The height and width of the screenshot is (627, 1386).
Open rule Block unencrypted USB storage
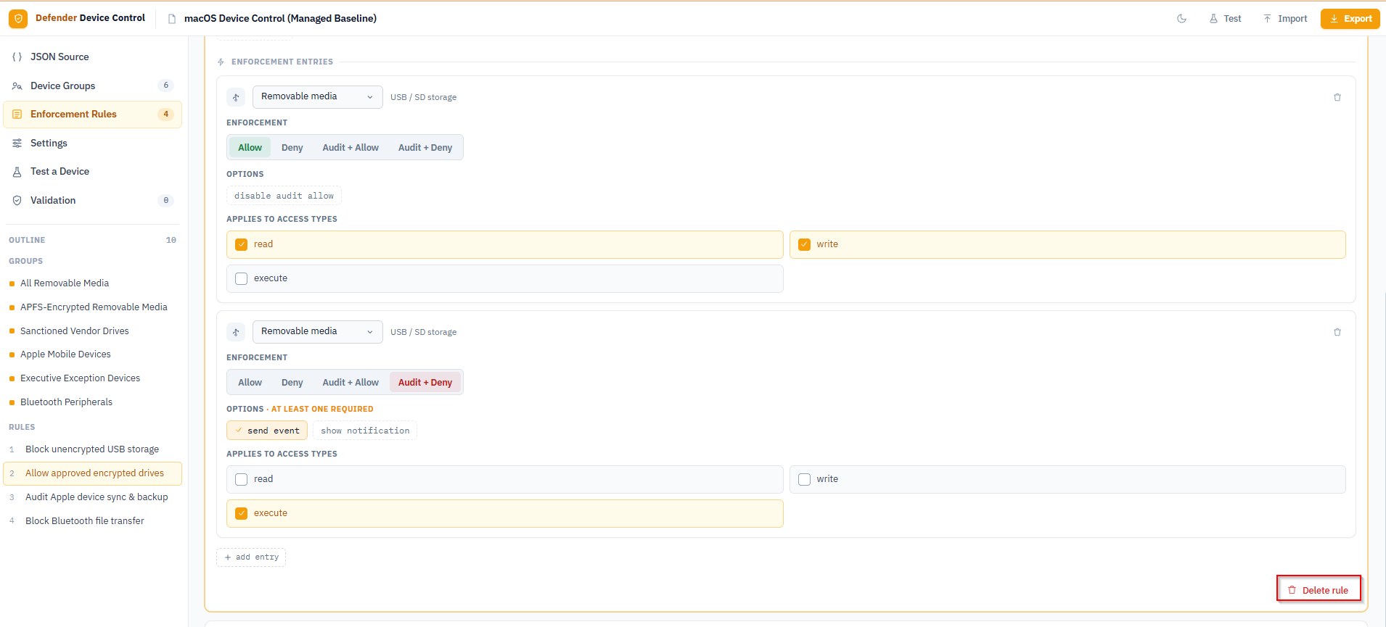click(x=93, y=449)
